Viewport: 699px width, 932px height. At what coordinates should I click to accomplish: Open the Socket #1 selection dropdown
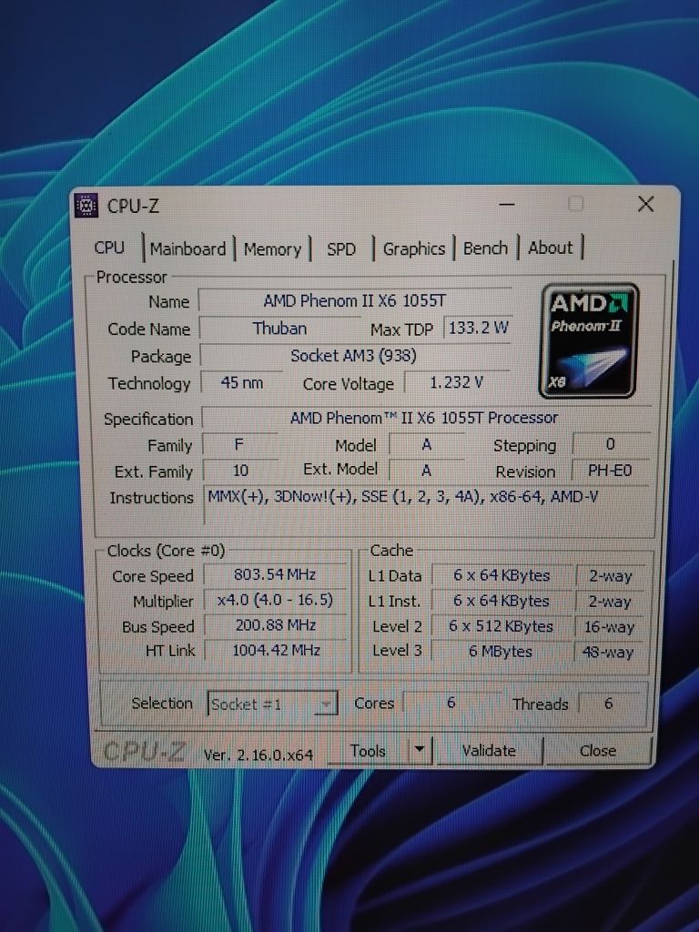[272, 704]
